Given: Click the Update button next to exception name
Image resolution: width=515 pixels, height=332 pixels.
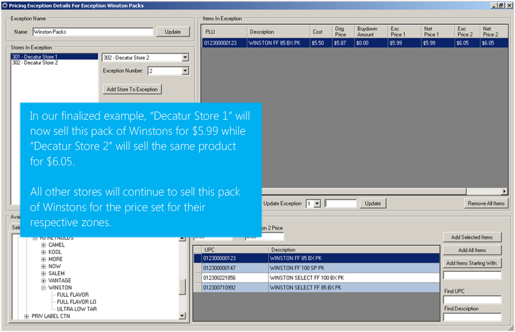Looking at the screenshot, I should (173, 32).
